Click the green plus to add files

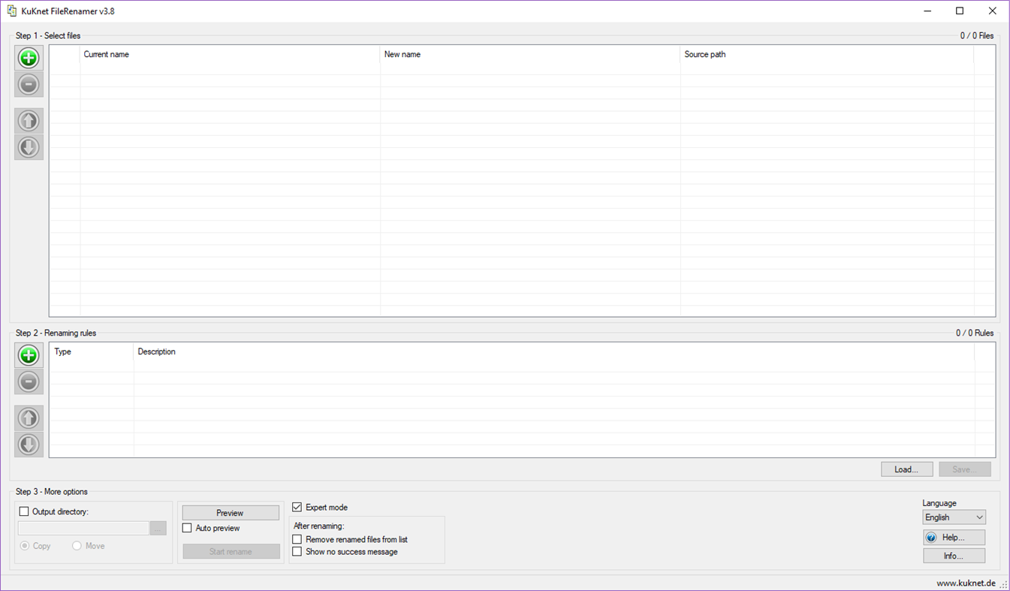point(29,58)
